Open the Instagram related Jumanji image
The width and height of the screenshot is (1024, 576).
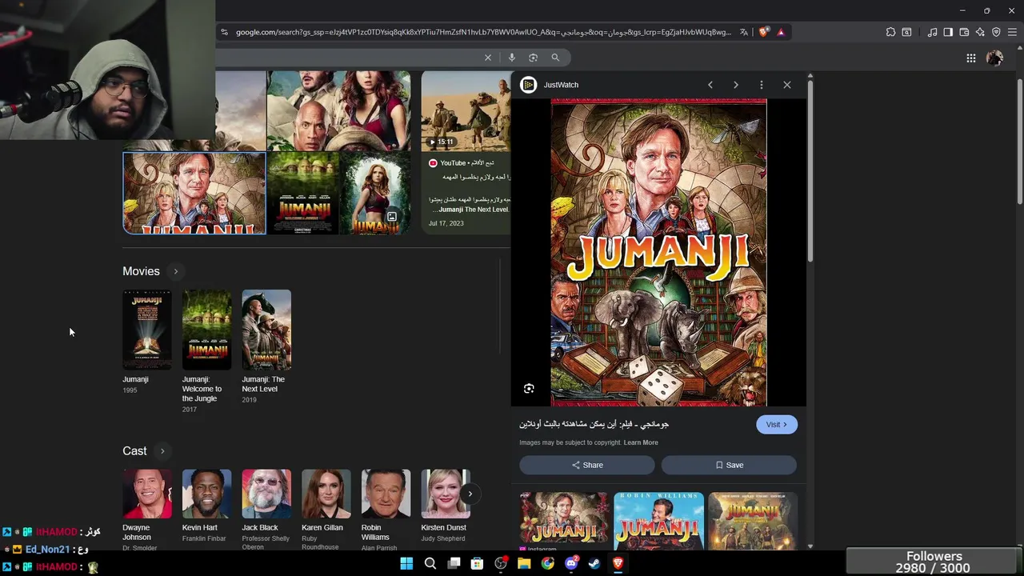pos(564,520)
